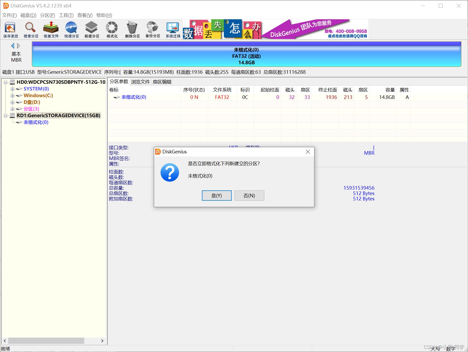Decline formatting with 否(N) button
This screenshot has width=468, height=352.
coord(249,196)
